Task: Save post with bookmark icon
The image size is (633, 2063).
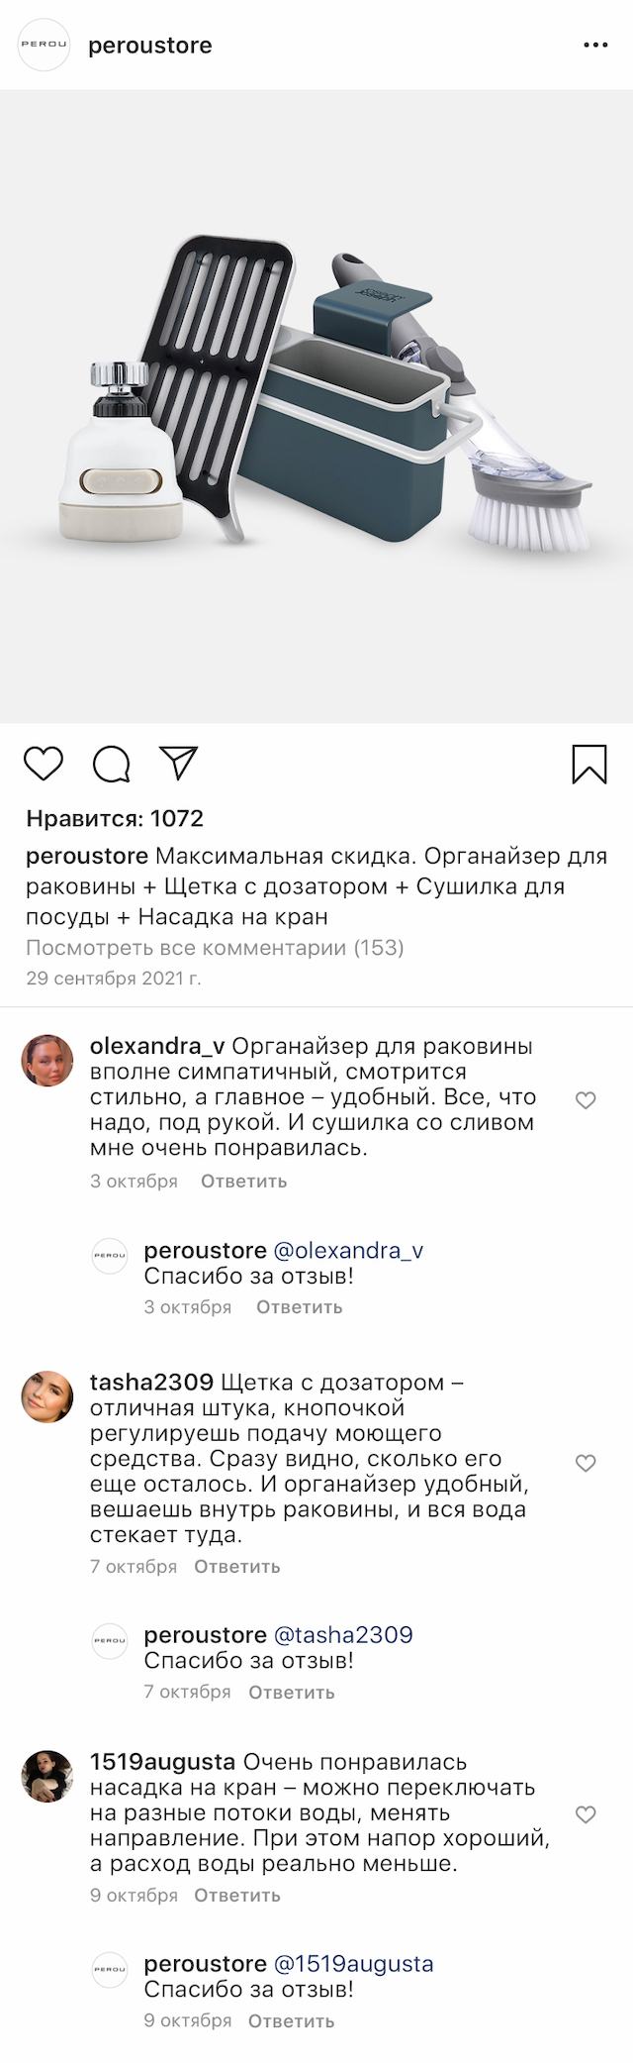Action: coord(589,765)
